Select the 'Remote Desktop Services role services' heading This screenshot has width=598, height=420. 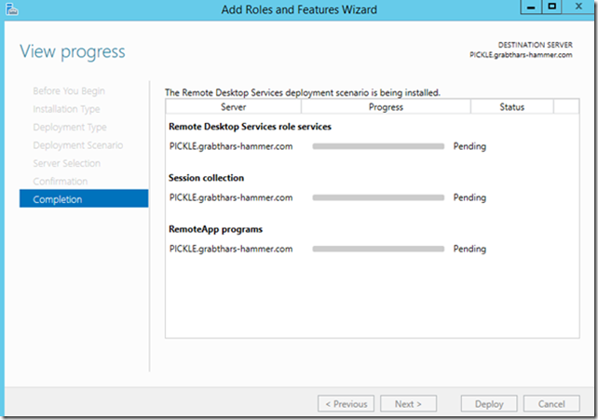coord(251,127)
